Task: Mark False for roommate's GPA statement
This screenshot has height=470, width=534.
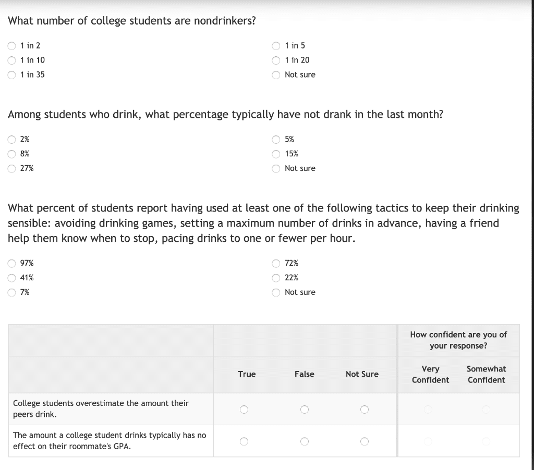Action: tap(305, 441)
